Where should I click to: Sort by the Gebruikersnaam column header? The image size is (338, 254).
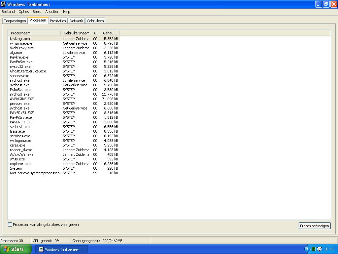[76, 33]
